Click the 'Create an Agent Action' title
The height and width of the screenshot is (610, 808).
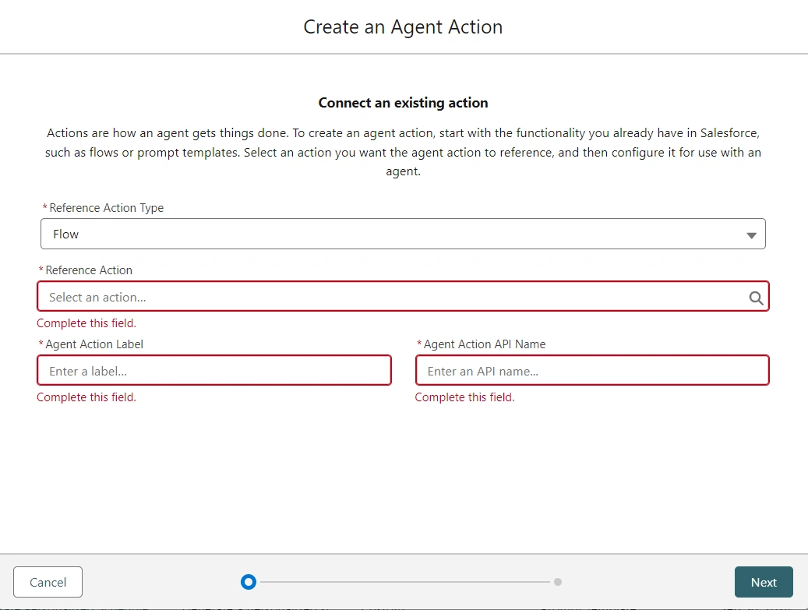pos(403,26)
